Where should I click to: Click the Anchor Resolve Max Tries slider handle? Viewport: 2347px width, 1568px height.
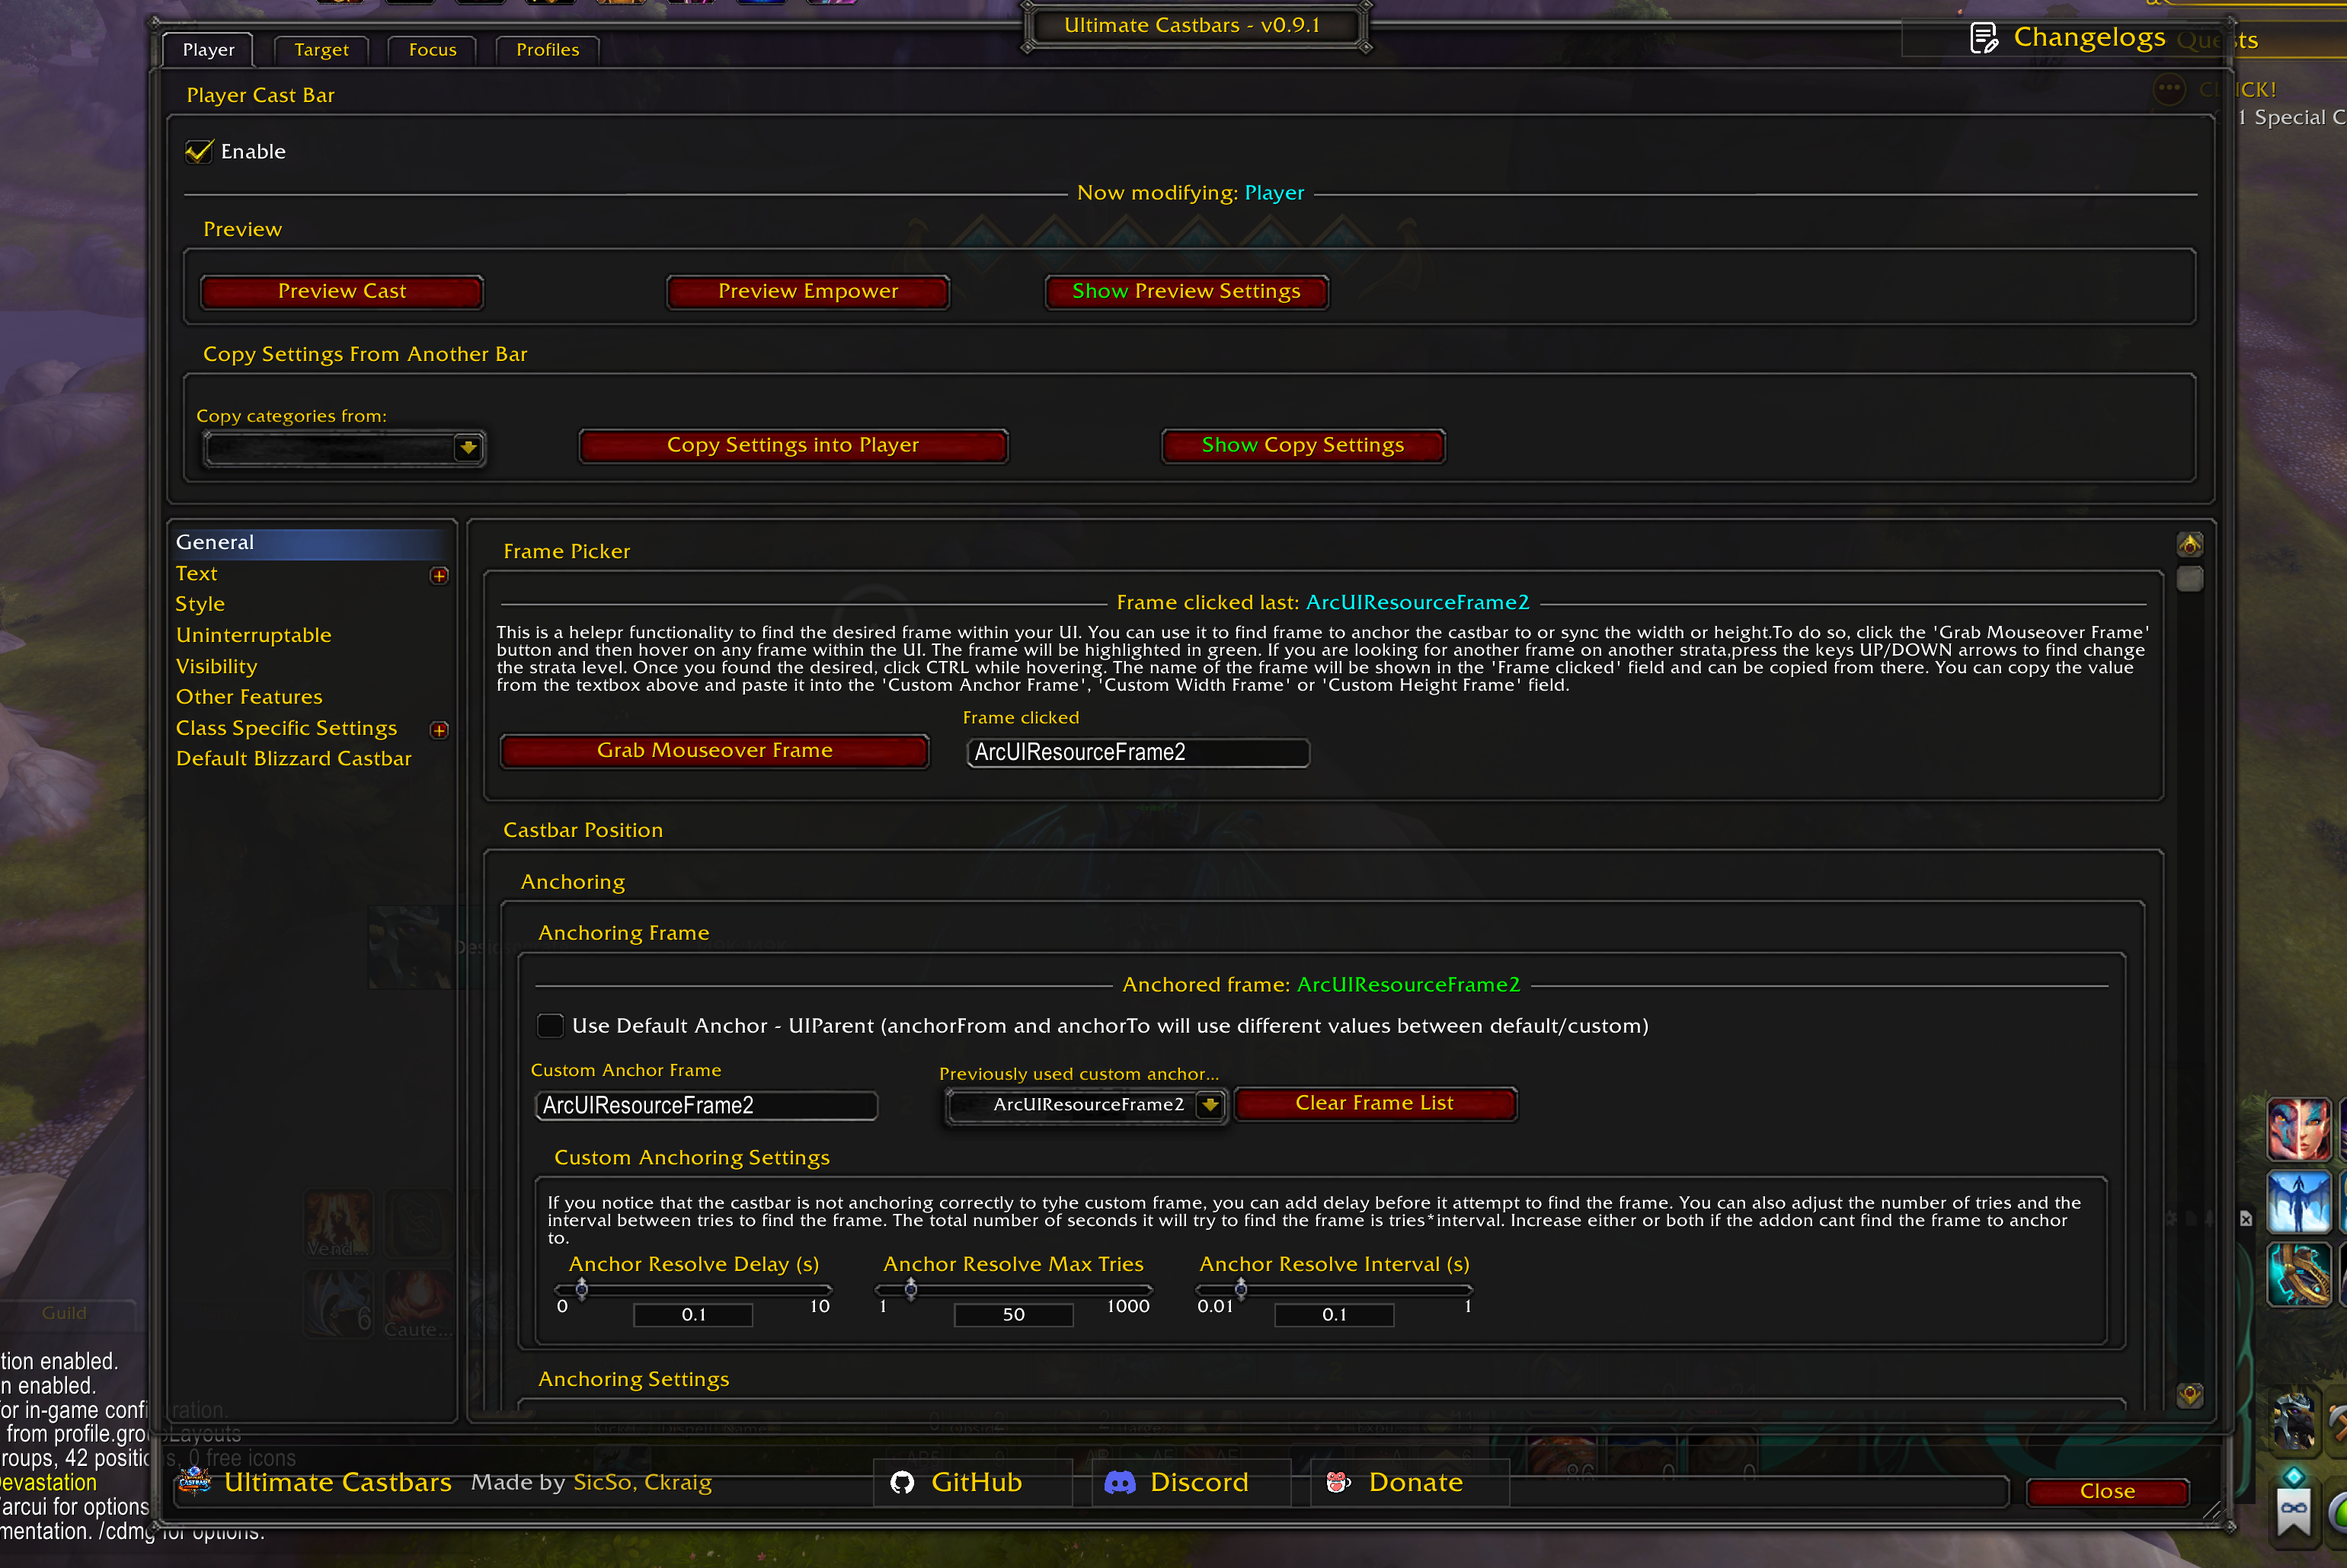click(910, 1289)
